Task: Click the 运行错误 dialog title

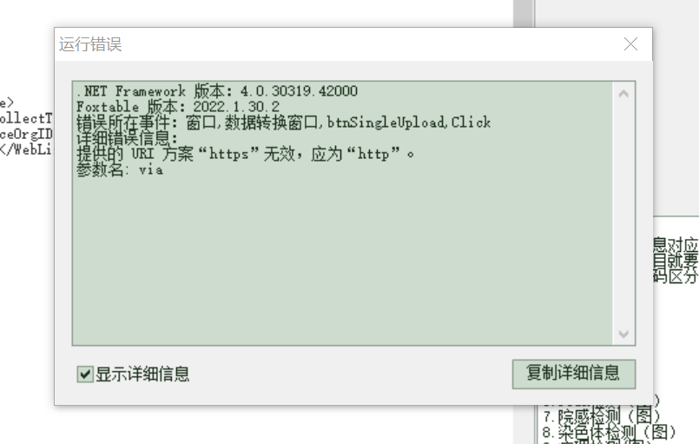Action: pyautogui.click(x=90, y=44)
